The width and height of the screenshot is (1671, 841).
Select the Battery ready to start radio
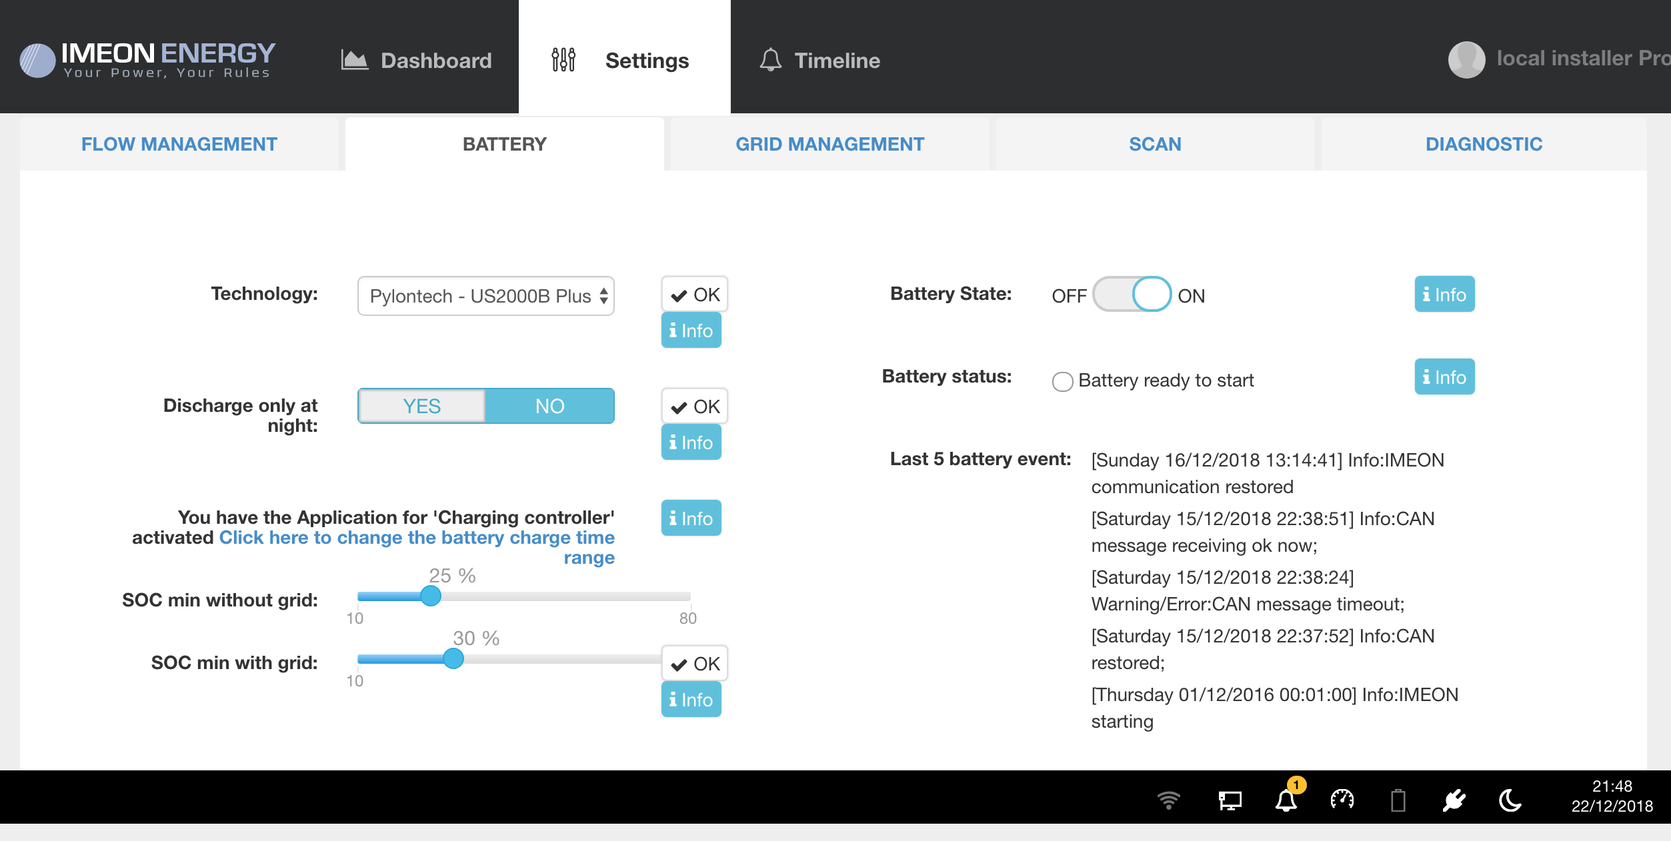coord(1062,381)
